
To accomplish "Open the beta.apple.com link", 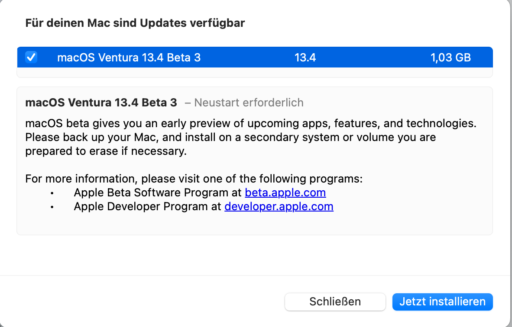I will [285, 192].
